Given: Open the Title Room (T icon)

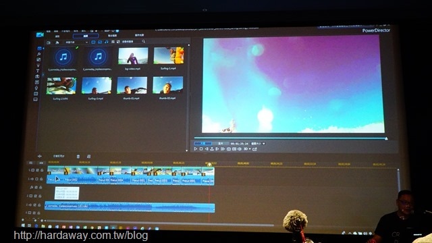Looking at the screenshot, I should pos(38,71).
